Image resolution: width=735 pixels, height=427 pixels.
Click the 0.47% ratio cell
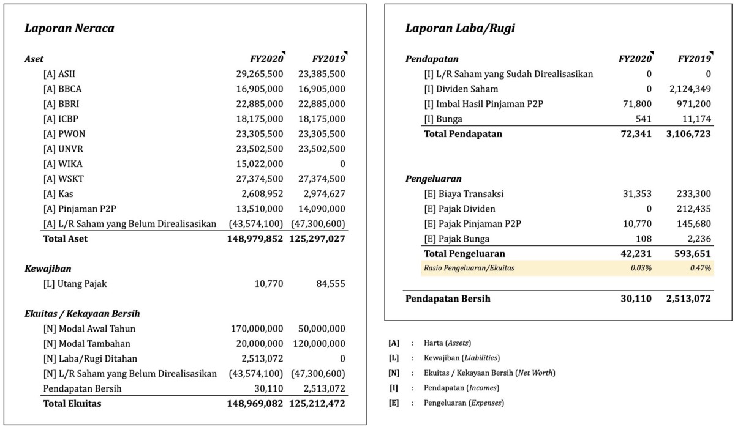point(700,268)
